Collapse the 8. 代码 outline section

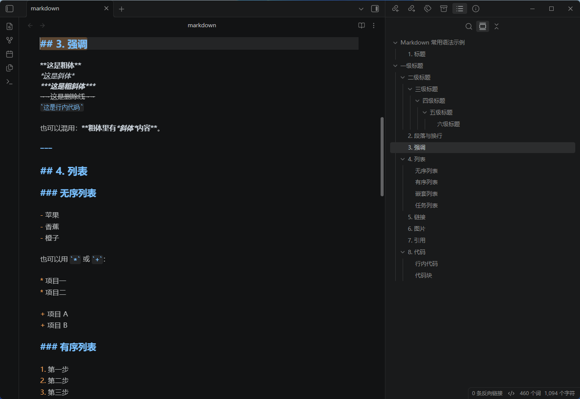403,252
